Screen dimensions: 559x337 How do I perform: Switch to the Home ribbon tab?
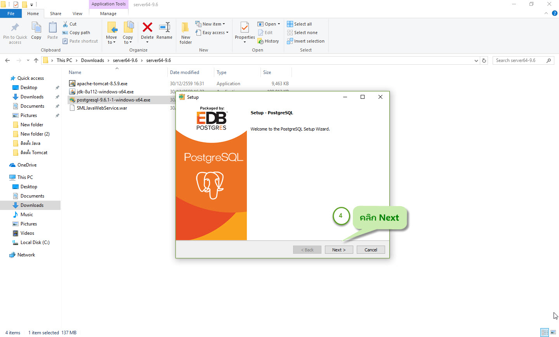[x=33, y=14]
